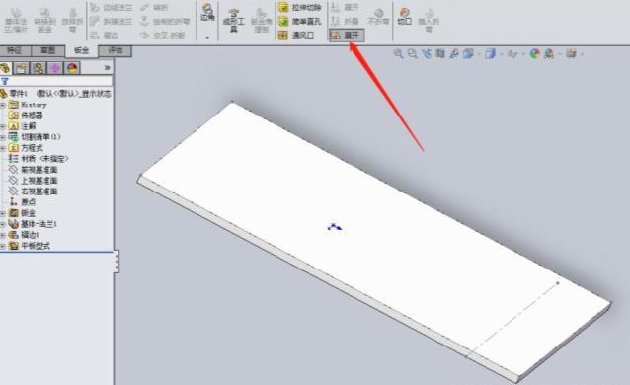630x385 pixels.
Task: Click the 褶边 hem tool in ribbon
Action: pos(105,36)
